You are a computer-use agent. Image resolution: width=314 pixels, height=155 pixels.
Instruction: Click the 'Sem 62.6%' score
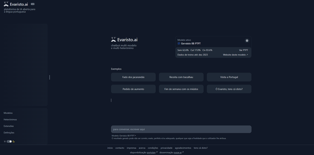[x=183, y=50]
